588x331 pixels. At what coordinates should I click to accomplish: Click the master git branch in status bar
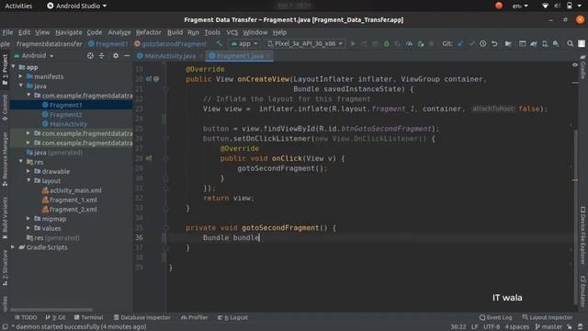(x=548, y=327)
